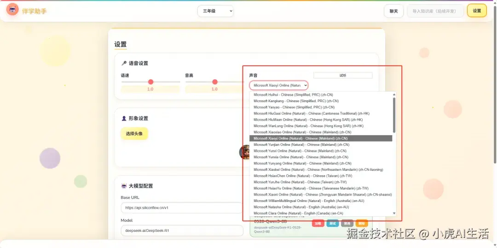The width and height of the screenshot is (497, 248).
Task: Select Microsoft Xiaobei Northeastern Mandarin voice
Action: [321, 169]
